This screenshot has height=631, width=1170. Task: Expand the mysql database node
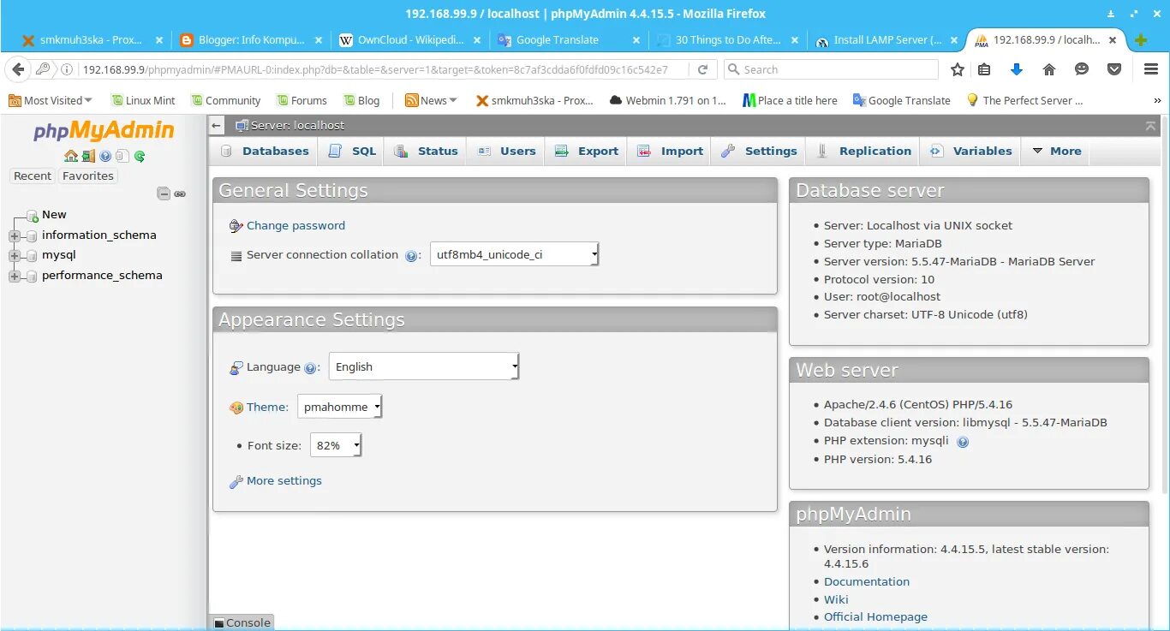tap(15, 255)
